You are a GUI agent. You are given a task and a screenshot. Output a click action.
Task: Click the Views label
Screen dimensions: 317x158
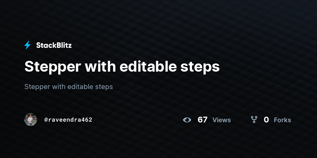222,120
